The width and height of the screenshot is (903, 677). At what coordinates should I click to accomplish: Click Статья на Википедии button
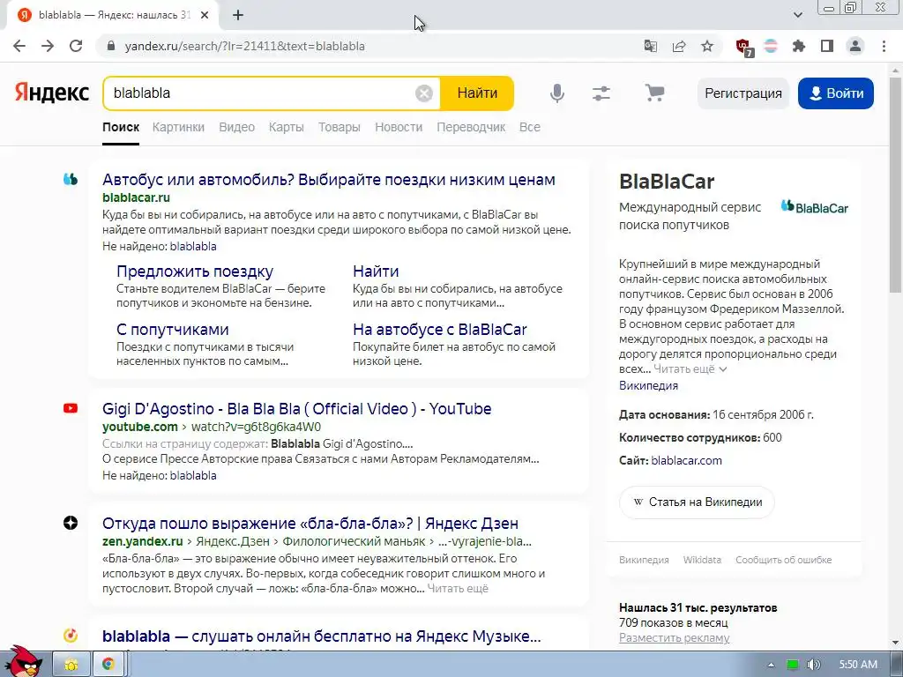(697, 502)
